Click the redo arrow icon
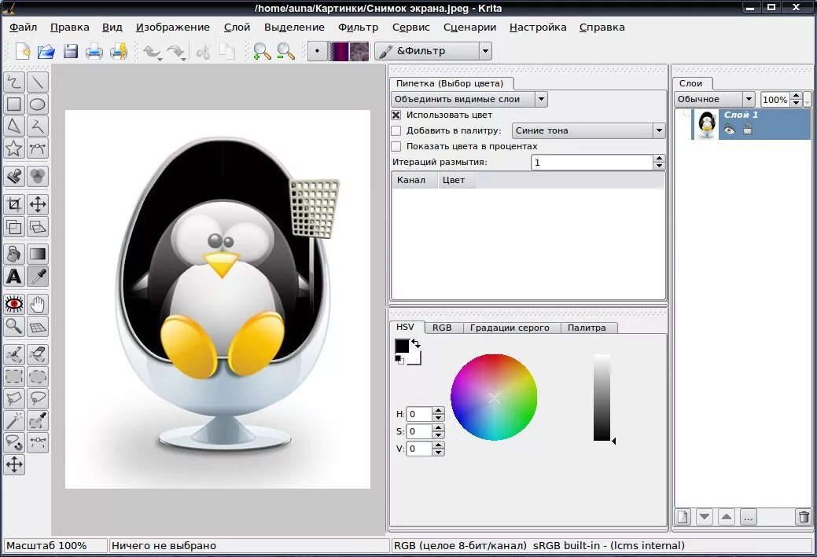The image size is (817, 557). 176,52
